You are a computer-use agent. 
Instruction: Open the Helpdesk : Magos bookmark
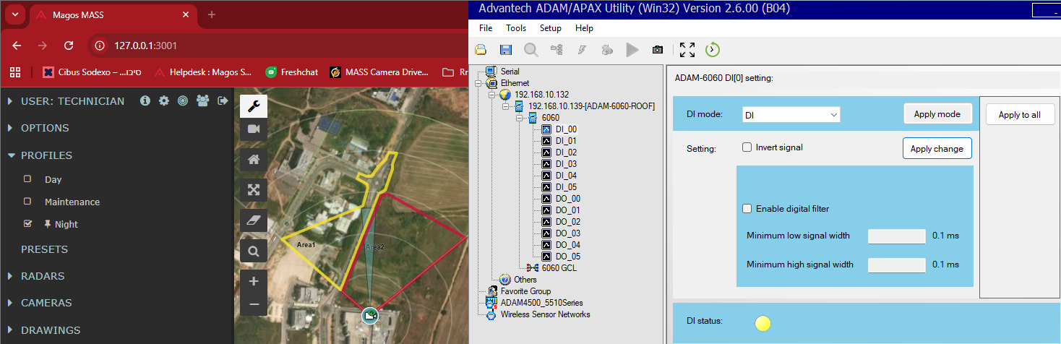[203, 72]
